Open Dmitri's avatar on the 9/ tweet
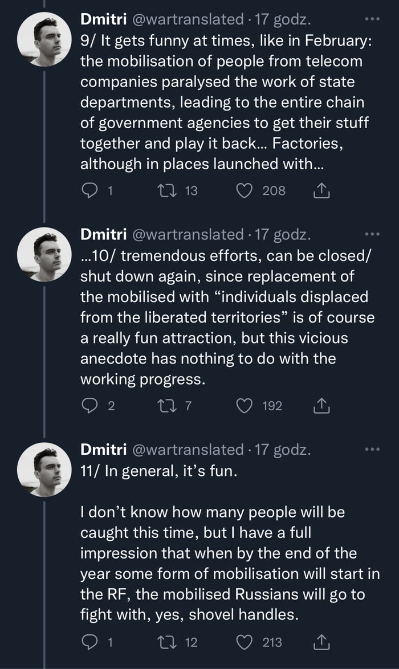The width and height of the screenshot is (399, 669). click(x=44, y=39)
